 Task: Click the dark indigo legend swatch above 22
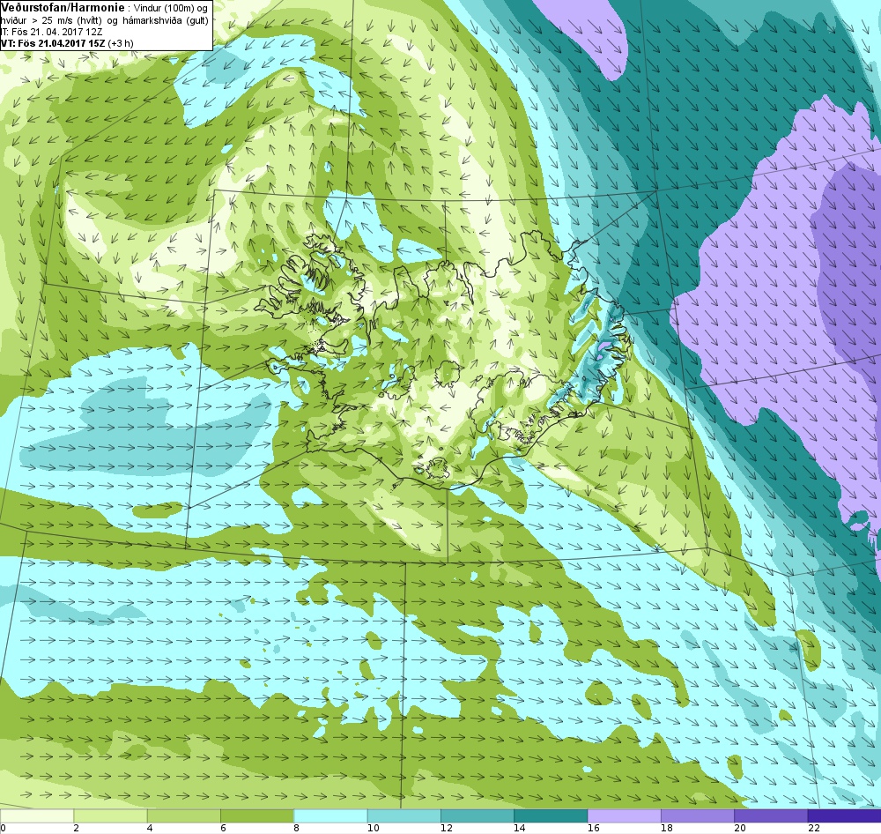(x=845, y=815)
